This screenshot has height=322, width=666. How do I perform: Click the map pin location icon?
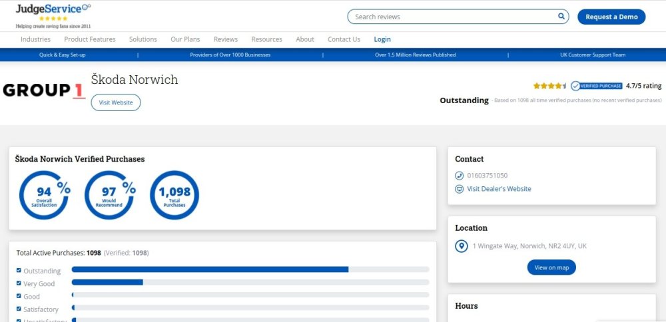(x=462, y=246)
